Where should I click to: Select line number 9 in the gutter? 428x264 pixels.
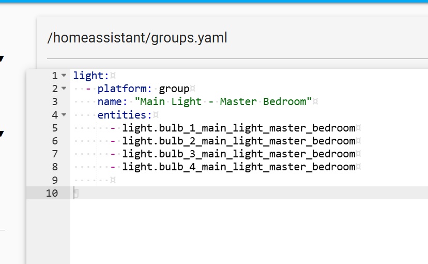(54, 180)
